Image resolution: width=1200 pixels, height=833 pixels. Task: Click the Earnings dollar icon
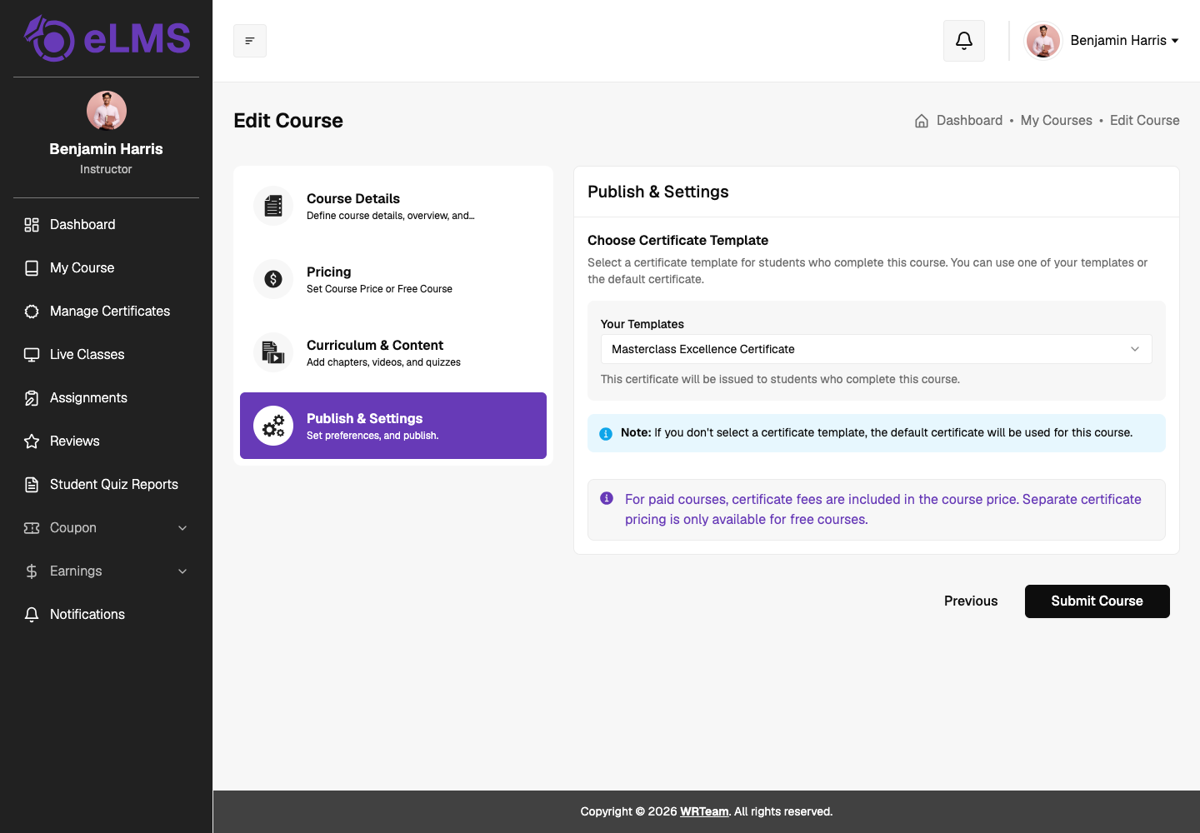[32, 571]
